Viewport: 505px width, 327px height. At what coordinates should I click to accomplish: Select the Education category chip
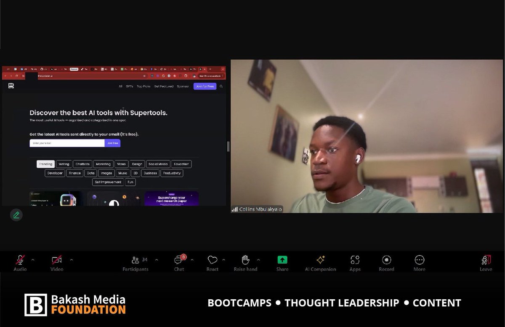click(x=181, y=164)
